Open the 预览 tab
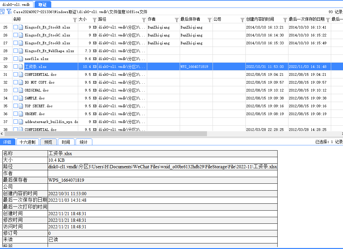343x249 pixels. (48, 142)
